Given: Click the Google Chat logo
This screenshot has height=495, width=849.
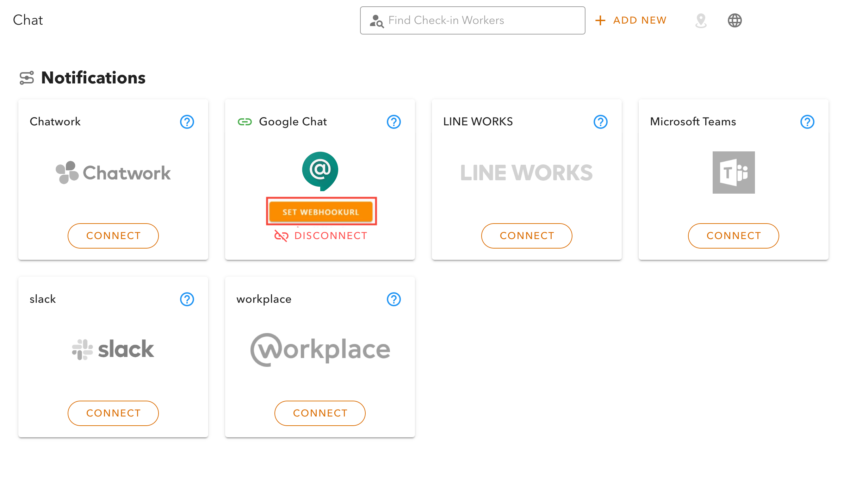Looking at the screenshot, I should tap(320, 171).
